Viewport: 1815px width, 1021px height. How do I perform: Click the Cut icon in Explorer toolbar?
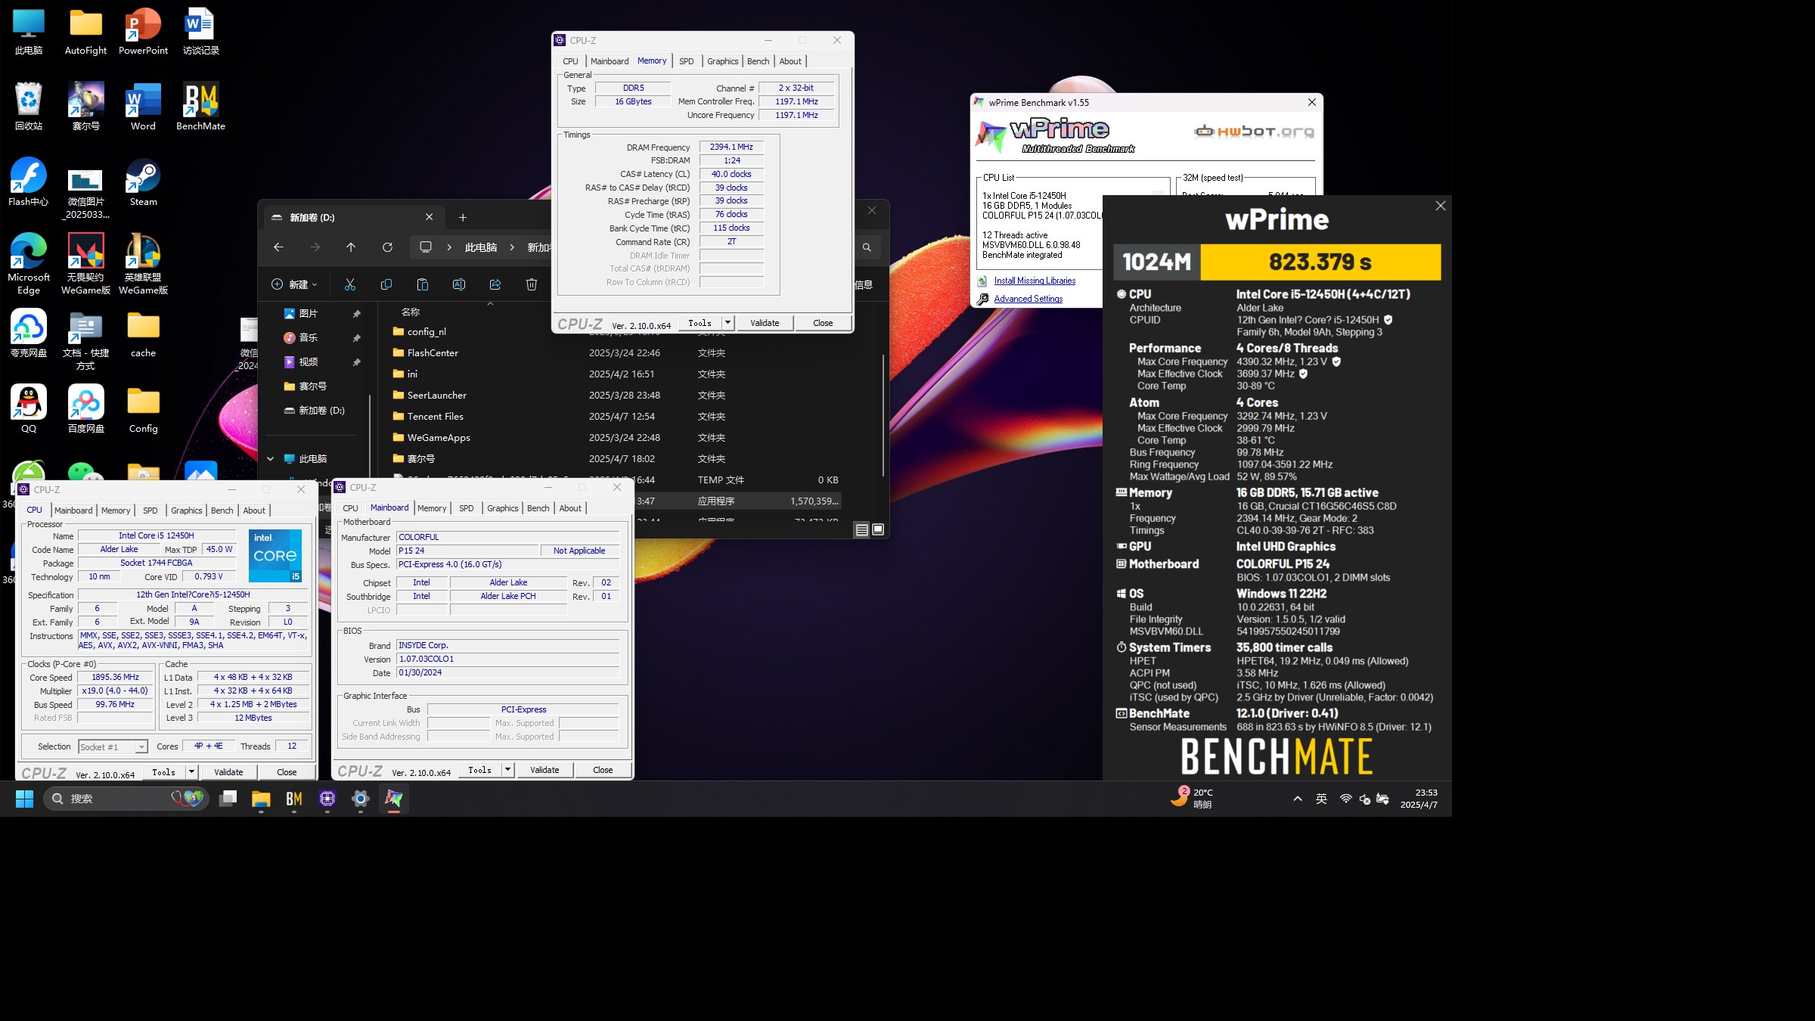coord(349,284)
